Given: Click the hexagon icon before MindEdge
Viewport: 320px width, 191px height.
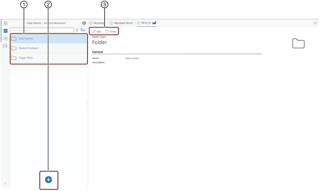Looking at the screenshot, I should [91, 23].
